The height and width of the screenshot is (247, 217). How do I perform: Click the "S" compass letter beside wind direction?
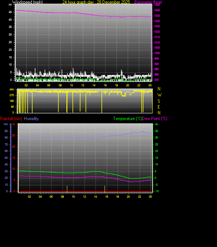(159, 101)
